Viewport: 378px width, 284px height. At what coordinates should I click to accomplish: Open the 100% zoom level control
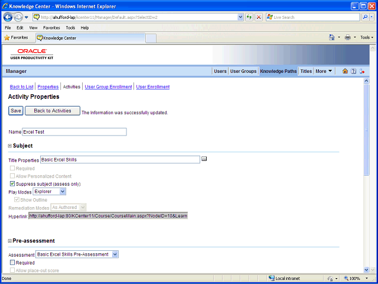[356, 279]
